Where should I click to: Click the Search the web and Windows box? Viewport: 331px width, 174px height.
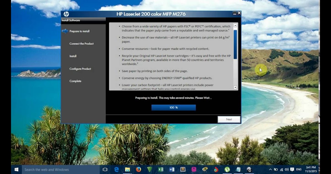click(61, 170)
